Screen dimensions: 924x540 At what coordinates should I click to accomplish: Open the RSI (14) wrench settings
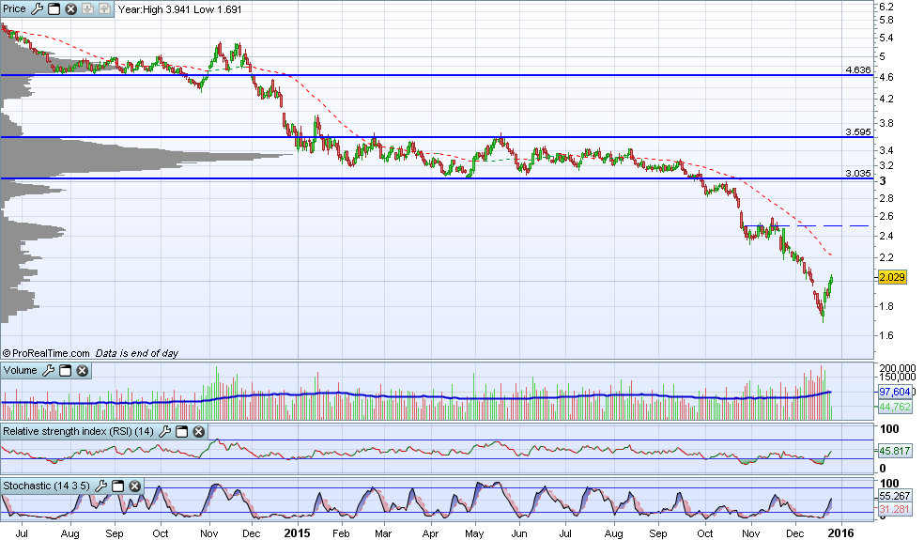(x=164, y=431)
